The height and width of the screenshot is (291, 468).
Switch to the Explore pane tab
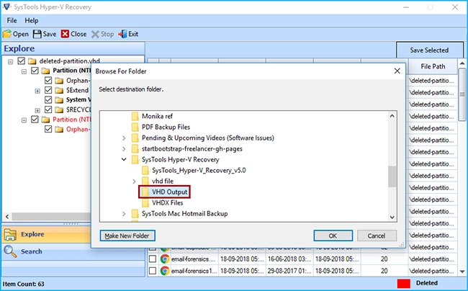pyautogui.click(x=46, y=234)
